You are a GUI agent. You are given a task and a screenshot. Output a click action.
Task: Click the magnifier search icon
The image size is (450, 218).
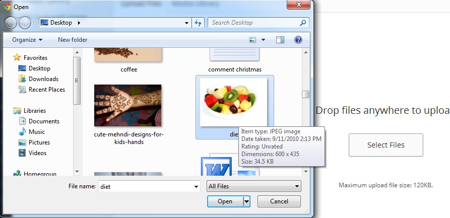tap(303, 23)
